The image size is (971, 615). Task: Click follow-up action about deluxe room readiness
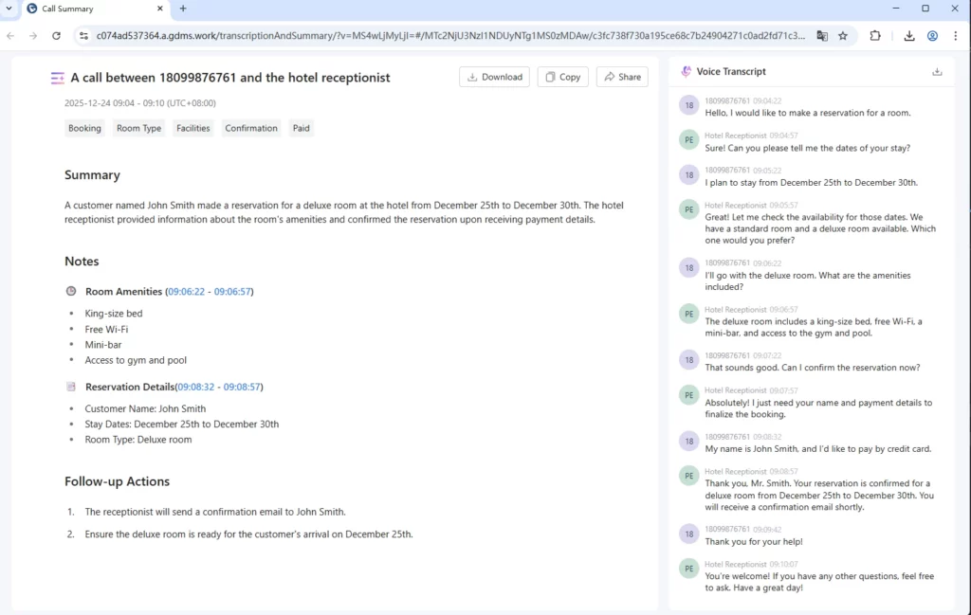click(x=249, y=534)
